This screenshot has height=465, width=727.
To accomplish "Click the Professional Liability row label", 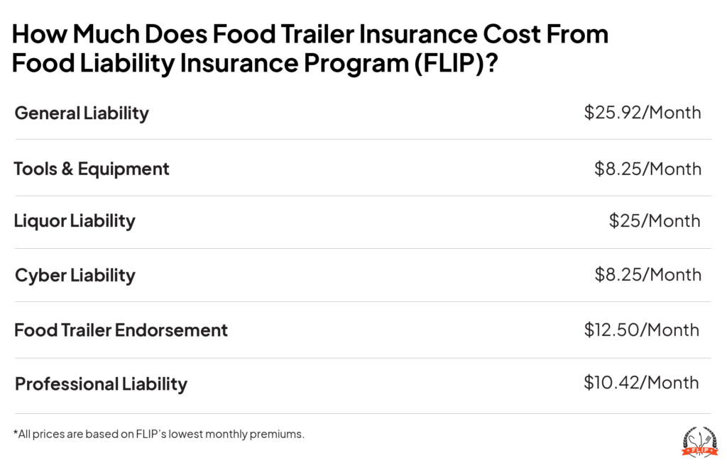I will coord(101,384).
